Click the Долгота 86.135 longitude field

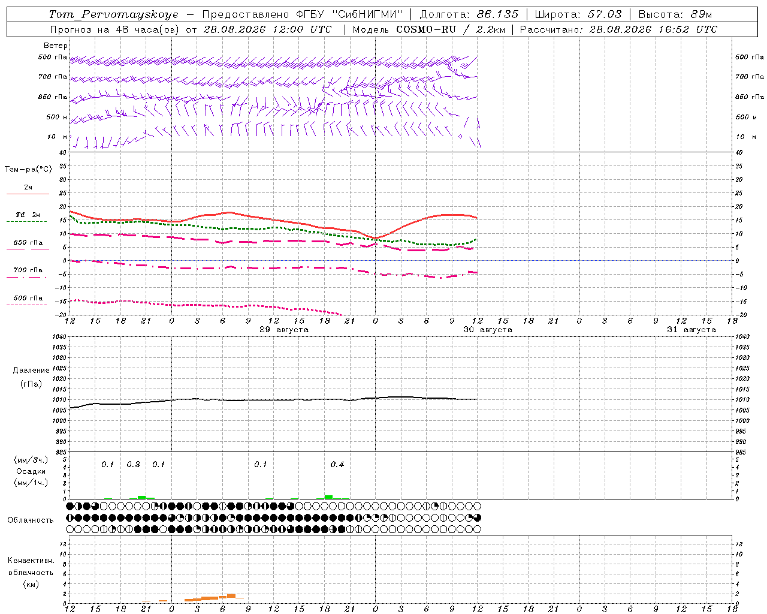tap(469, 14)
